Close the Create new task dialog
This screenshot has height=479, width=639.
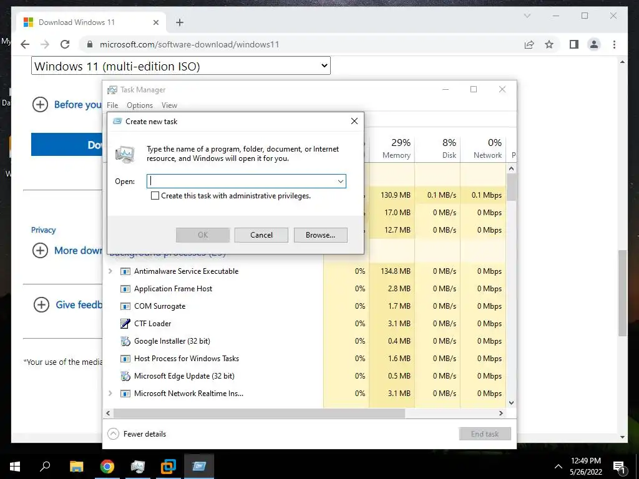pos(354,121)
